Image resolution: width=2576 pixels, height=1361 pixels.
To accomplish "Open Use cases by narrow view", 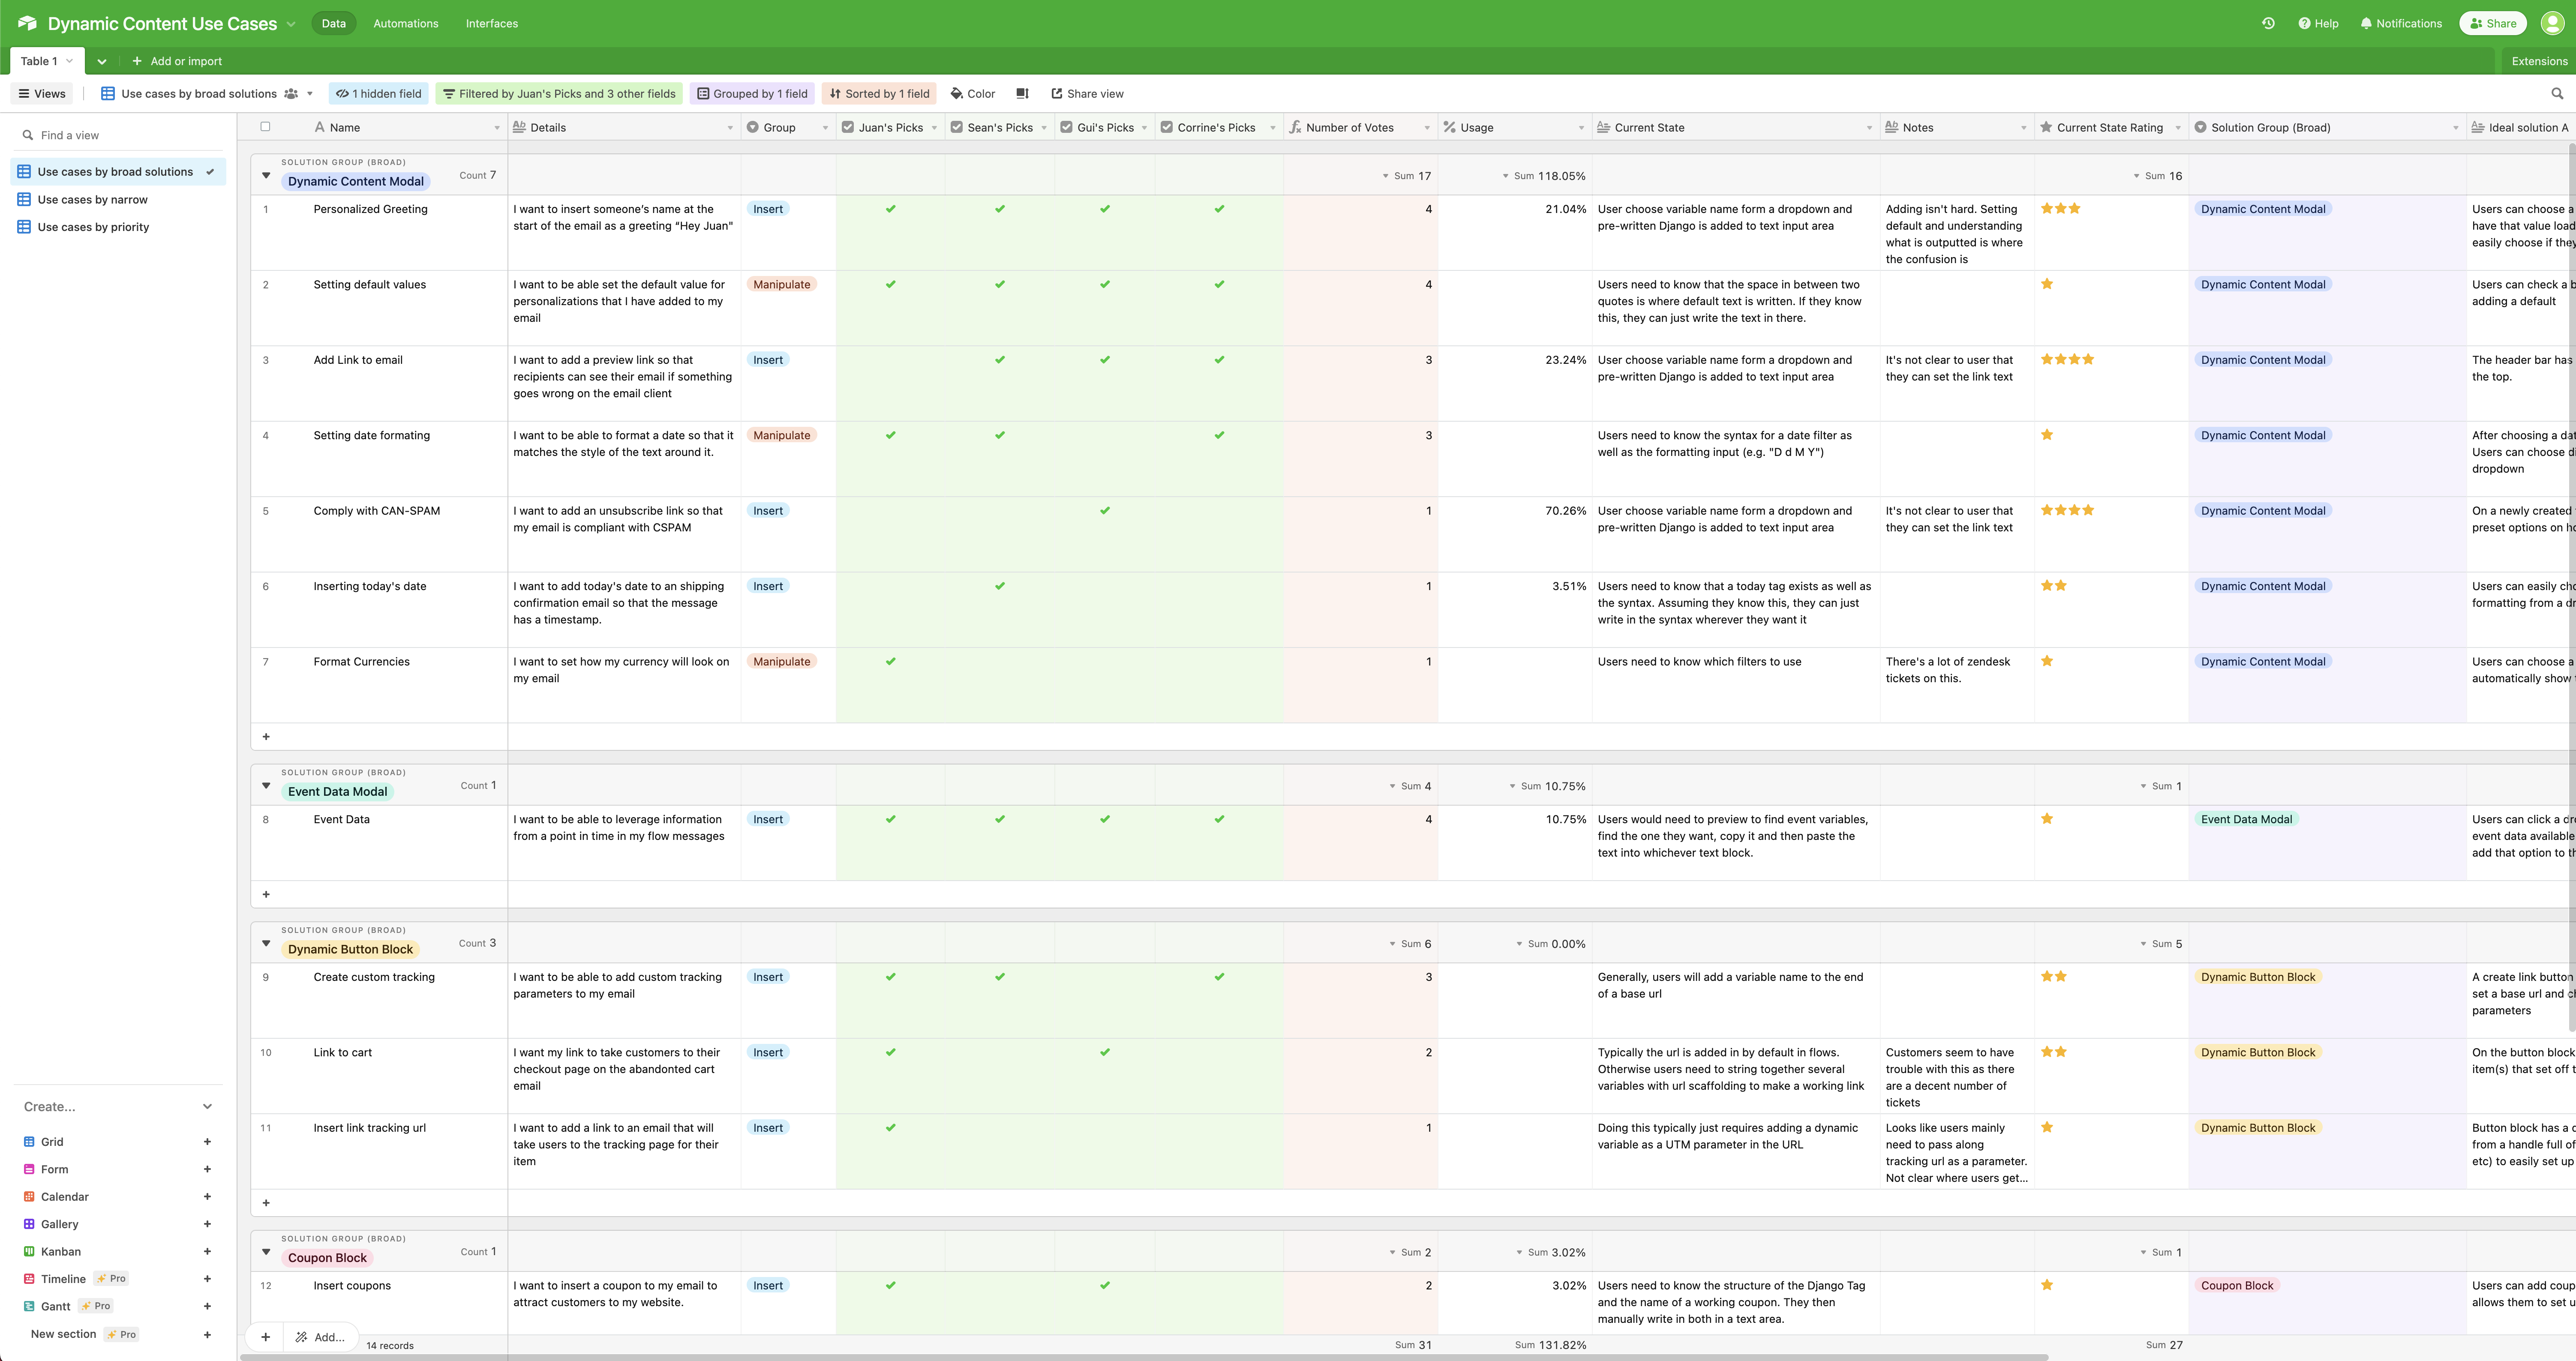I will [92, 199].
